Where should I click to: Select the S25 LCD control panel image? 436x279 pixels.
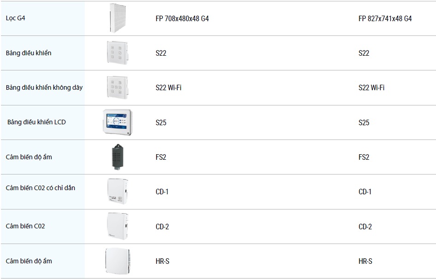[117, 122]
